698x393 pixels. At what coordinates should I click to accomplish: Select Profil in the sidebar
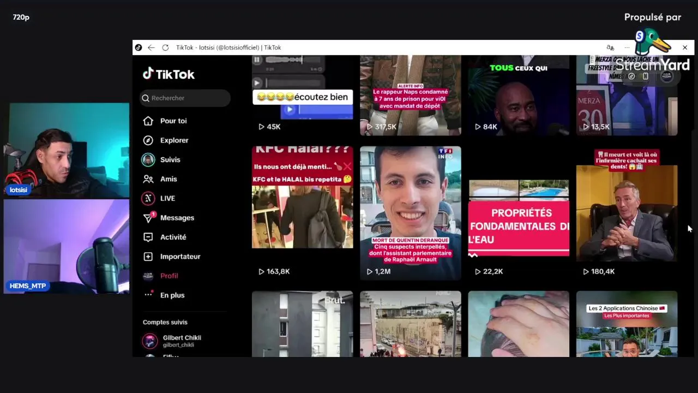pyautogui.click(x=169, y=276)
